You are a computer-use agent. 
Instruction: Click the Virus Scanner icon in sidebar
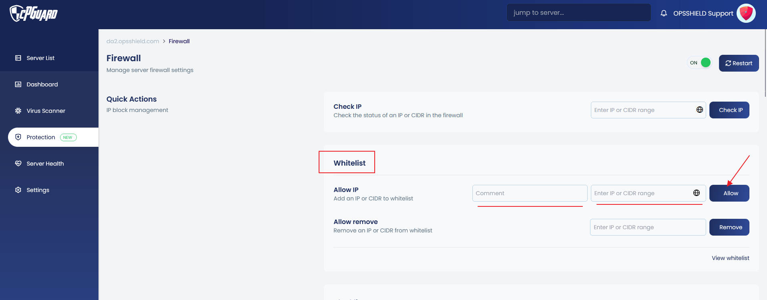(18, 111)
